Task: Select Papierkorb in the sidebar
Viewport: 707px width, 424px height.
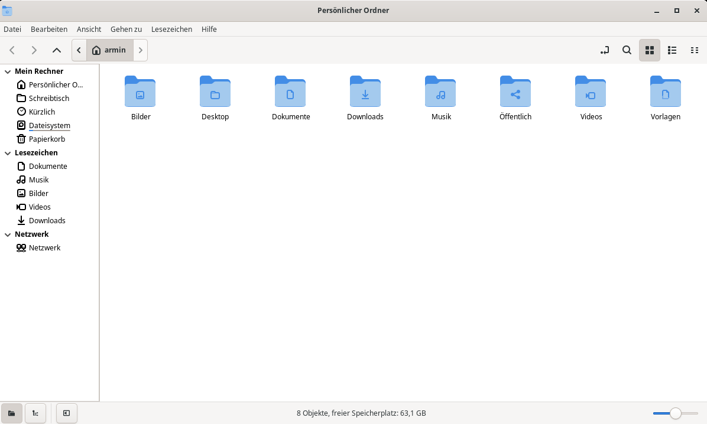Action: [x=47, y=139]
